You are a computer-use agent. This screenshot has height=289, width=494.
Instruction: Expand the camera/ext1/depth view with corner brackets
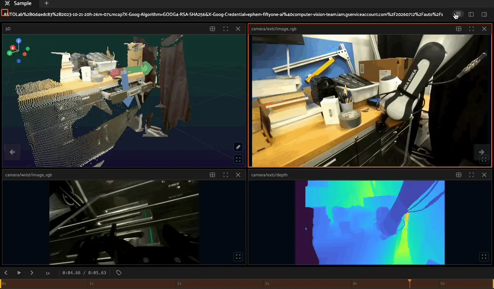pos(484,256)
